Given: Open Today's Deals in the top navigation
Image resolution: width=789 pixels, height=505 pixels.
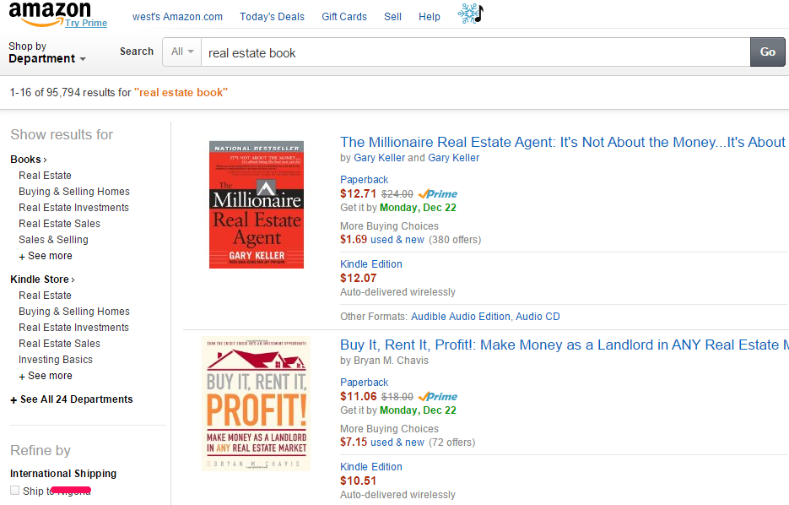Looking at the screenshot, I should coord(272,17).
